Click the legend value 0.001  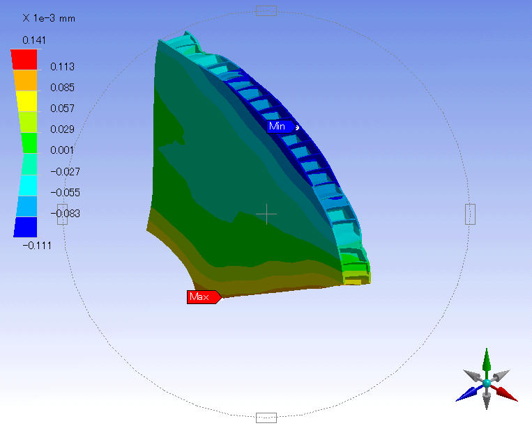coord(62,150)
